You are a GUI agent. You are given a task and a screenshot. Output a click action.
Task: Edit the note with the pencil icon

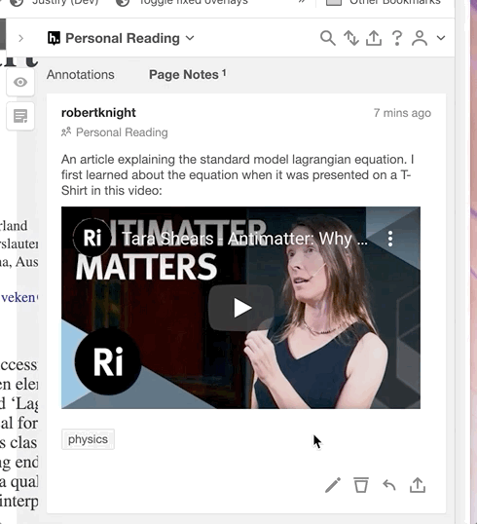[333, 485]
